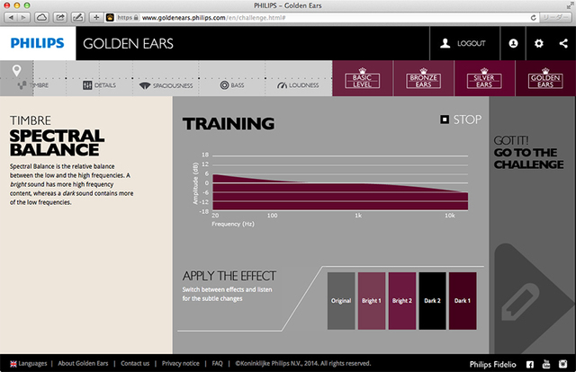Select the Bass category tab

tap(232, 85)
